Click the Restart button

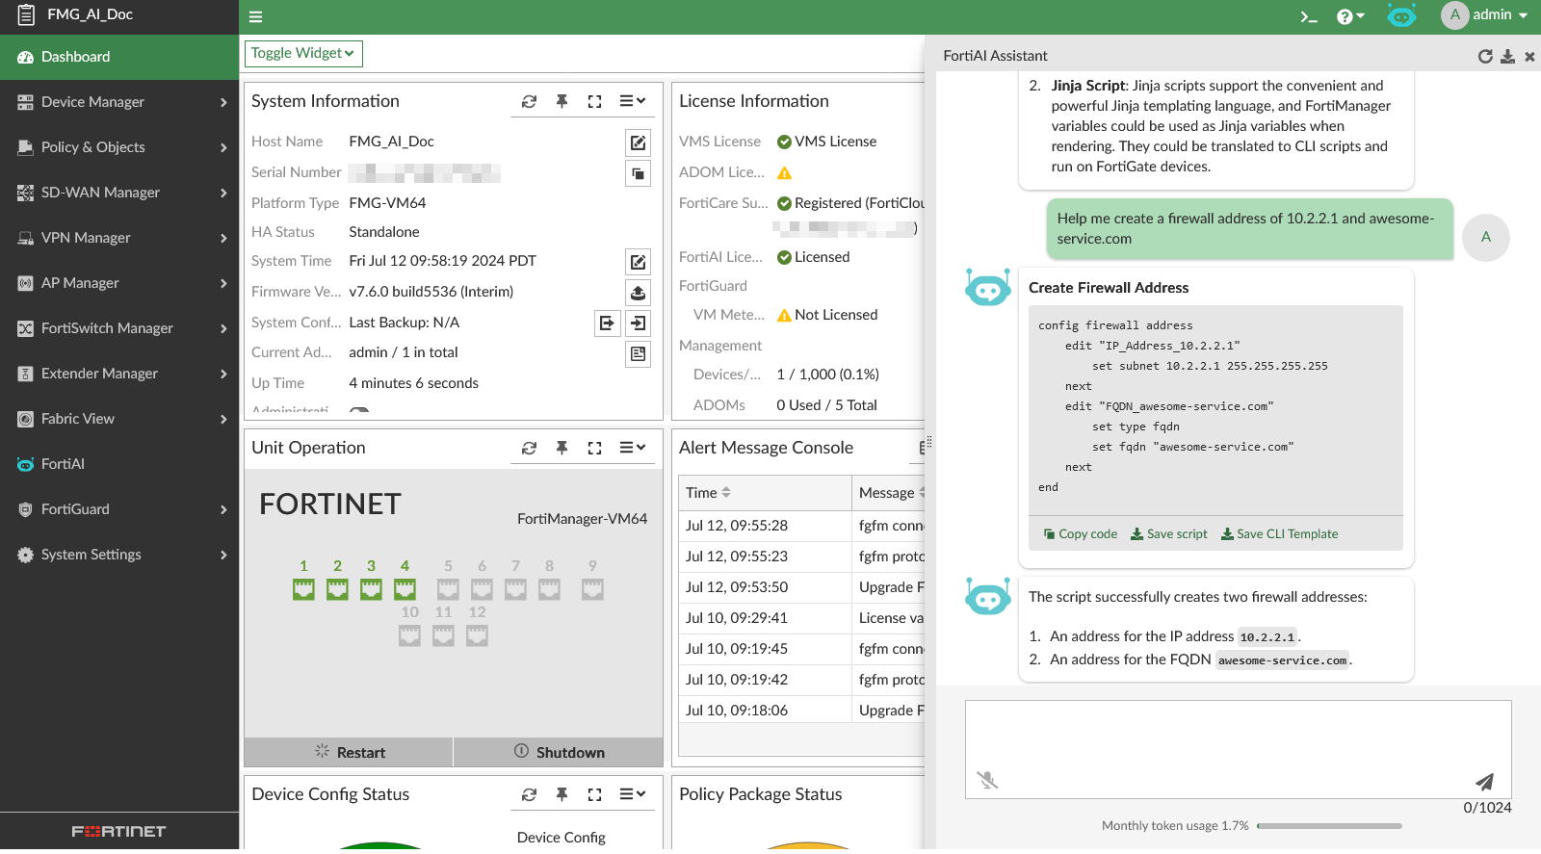(349, 752)
